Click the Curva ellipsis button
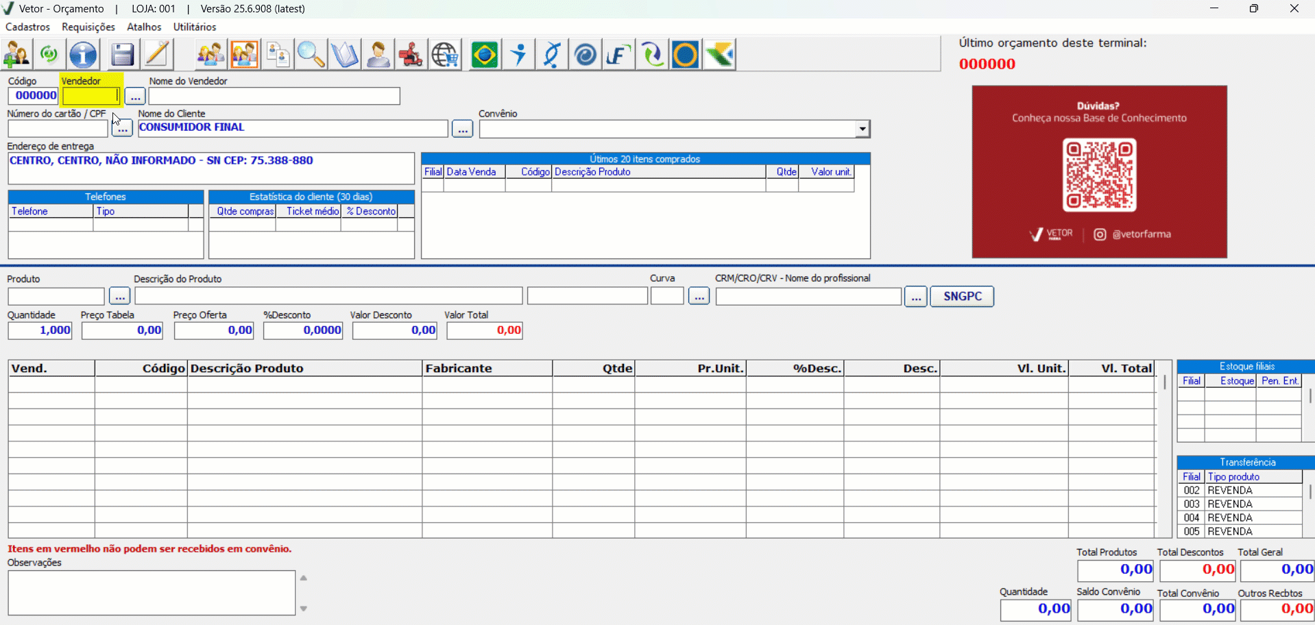Viewport: 1315px width, 625px height. (x=699, y=296)
